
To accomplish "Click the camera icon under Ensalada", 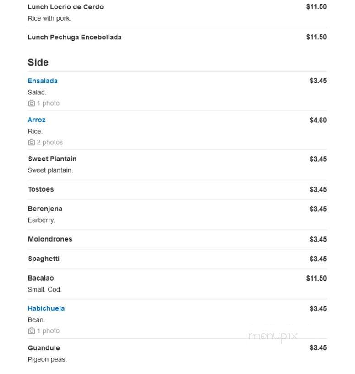I will point(32,103).
